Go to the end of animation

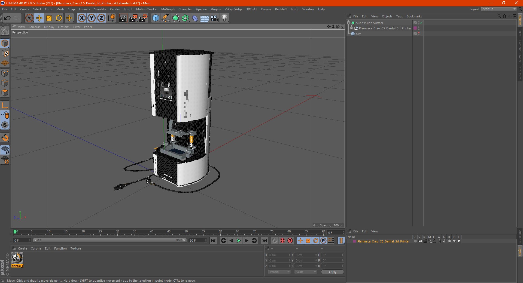click(264, 241)
